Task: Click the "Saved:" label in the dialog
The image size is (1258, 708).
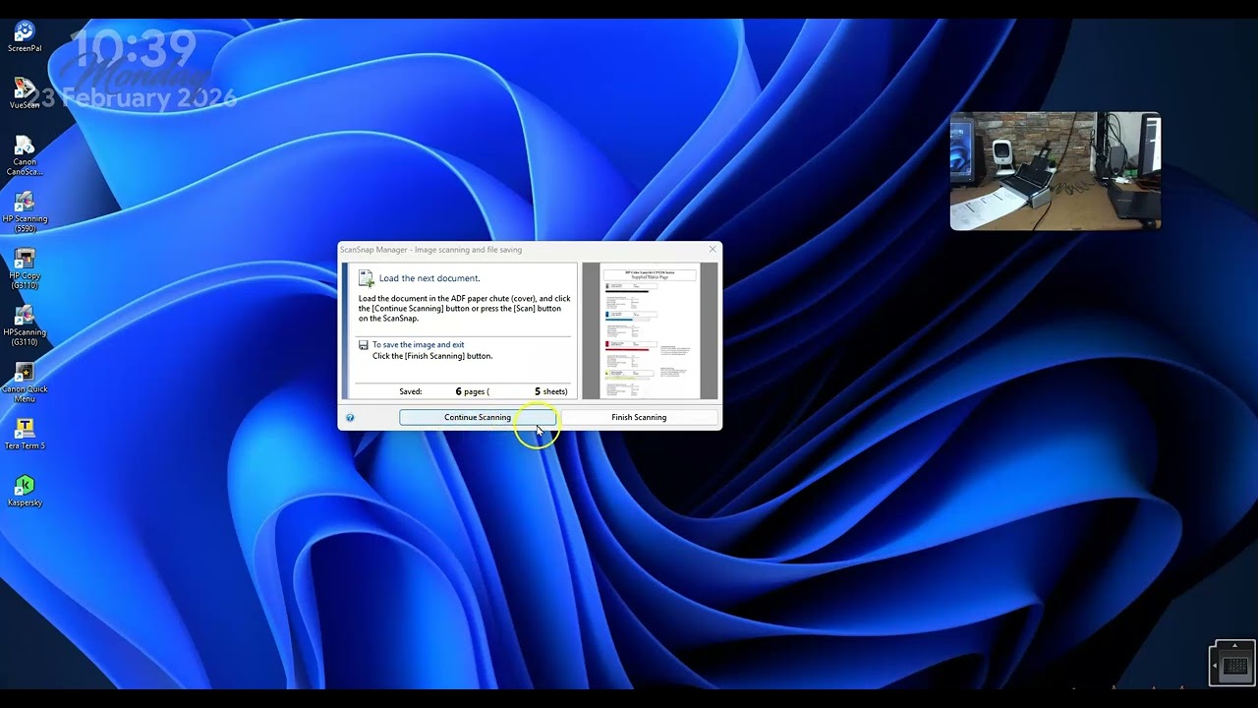Action: tap(411, 391)
